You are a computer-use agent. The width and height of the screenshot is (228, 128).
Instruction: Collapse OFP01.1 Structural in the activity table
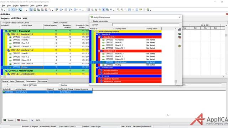point(4,31)
